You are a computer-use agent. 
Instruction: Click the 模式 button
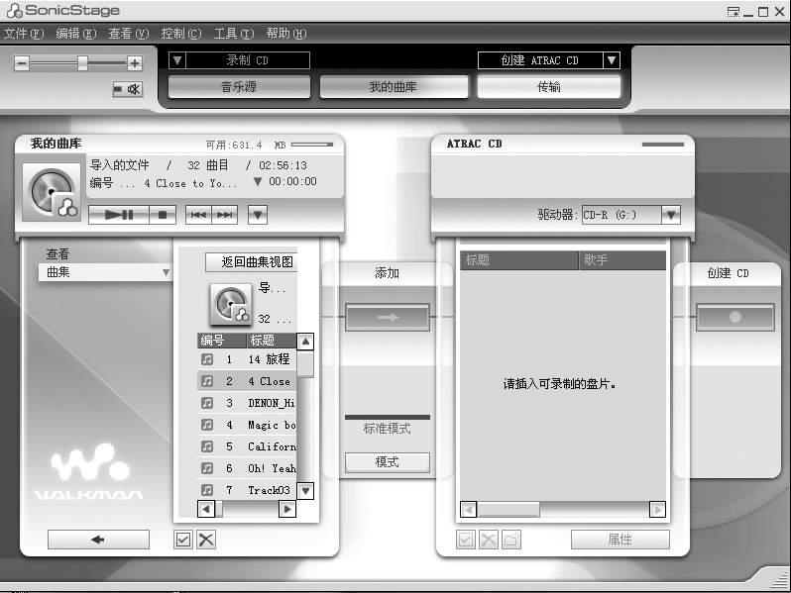[x=388, y=462]
